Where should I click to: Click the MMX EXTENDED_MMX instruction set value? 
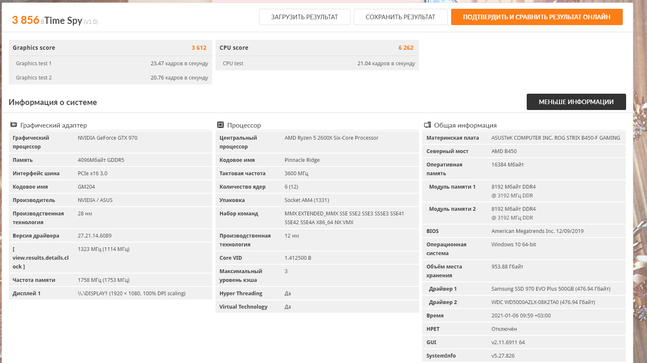[x=345, y=218]
